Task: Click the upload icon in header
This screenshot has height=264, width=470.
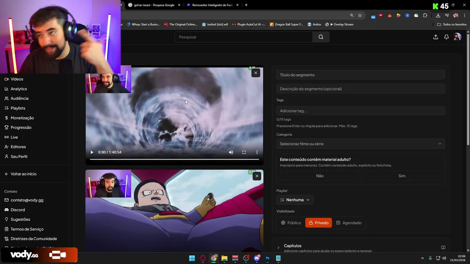Action: click(435, 37)
